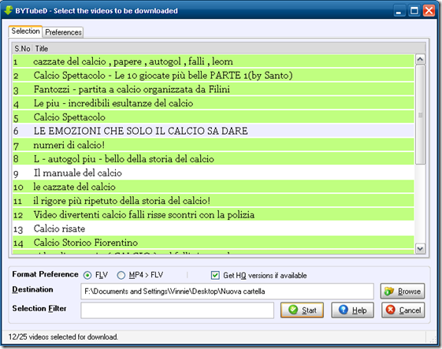This screenshot has height=349, width=442.
Task: Select row 'Il manuale del calcio'
Action: tap(213, 173)
